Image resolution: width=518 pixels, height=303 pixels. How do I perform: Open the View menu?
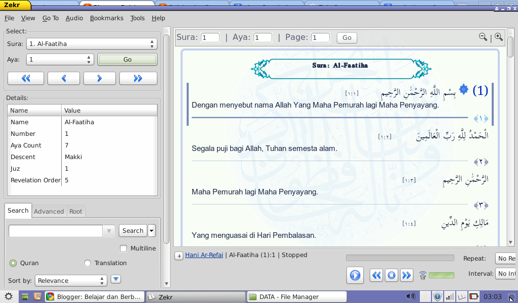coord(28,18)
